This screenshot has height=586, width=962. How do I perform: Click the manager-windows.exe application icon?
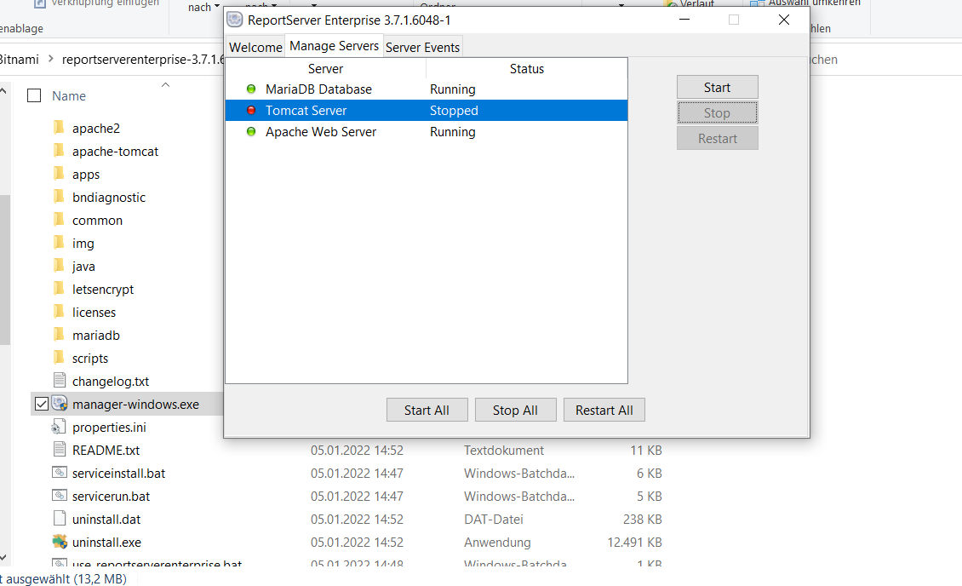60,404
